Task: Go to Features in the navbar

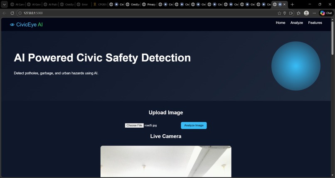Action: (x=315, y=22)
